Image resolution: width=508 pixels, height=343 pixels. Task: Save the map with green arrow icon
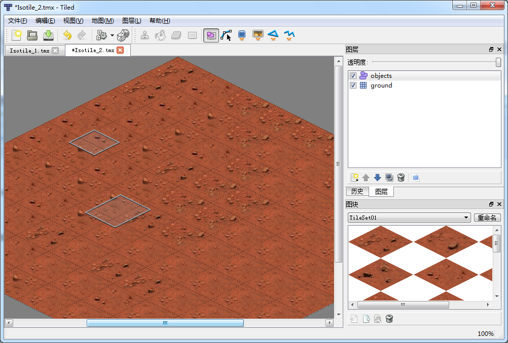click(48, 35)
